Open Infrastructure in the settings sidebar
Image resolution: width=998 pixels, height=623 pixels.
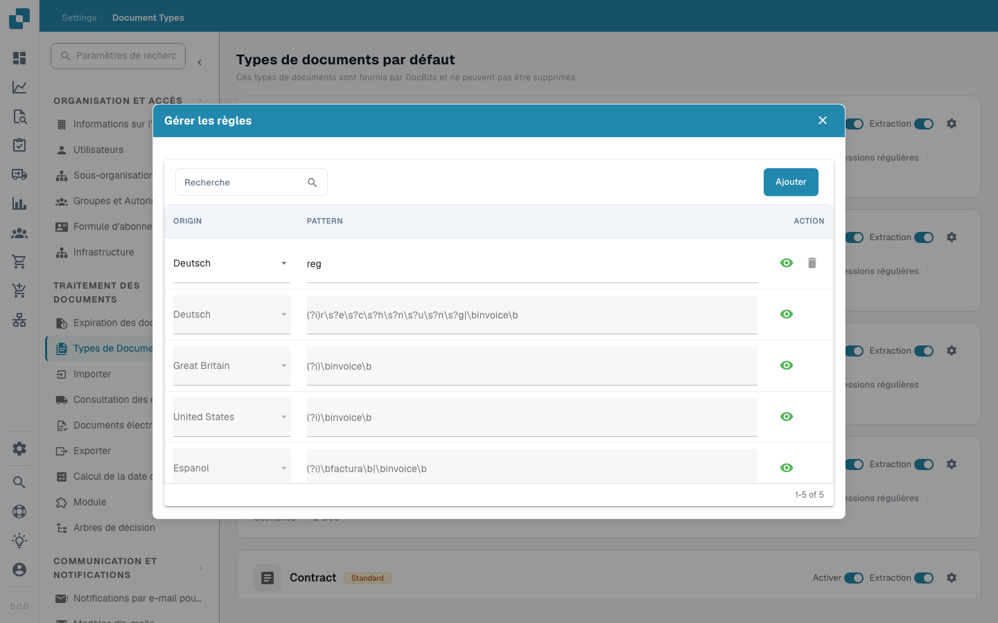[103, 252]
